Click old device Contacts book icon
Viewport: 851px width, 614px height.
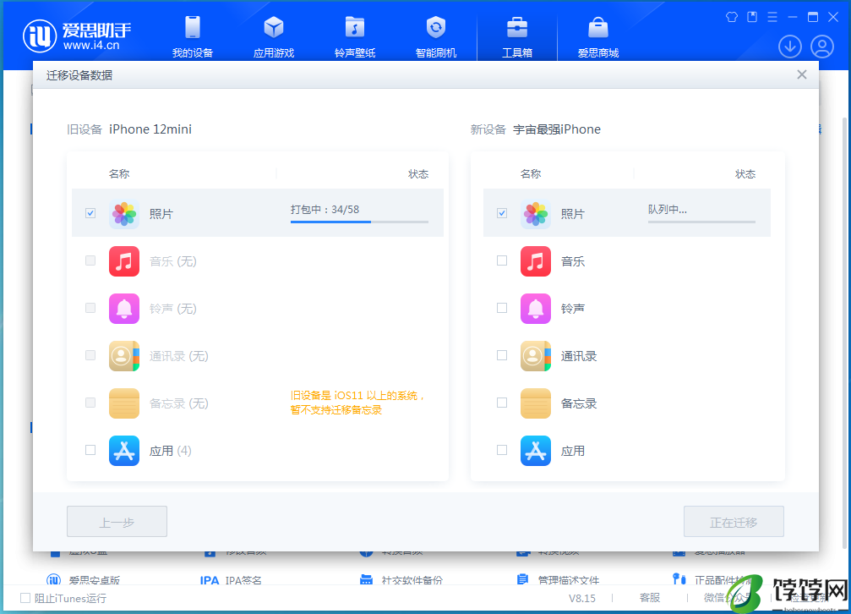[x=124, y=356]
